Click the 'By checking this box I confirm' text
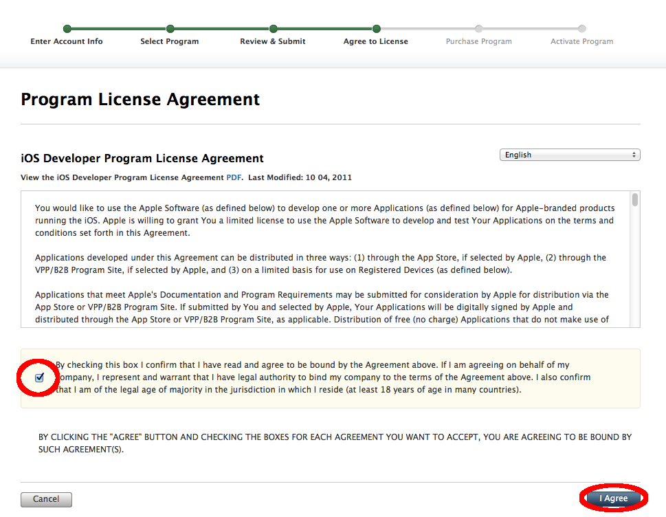666x517 pixels. (x=323, y=377)
